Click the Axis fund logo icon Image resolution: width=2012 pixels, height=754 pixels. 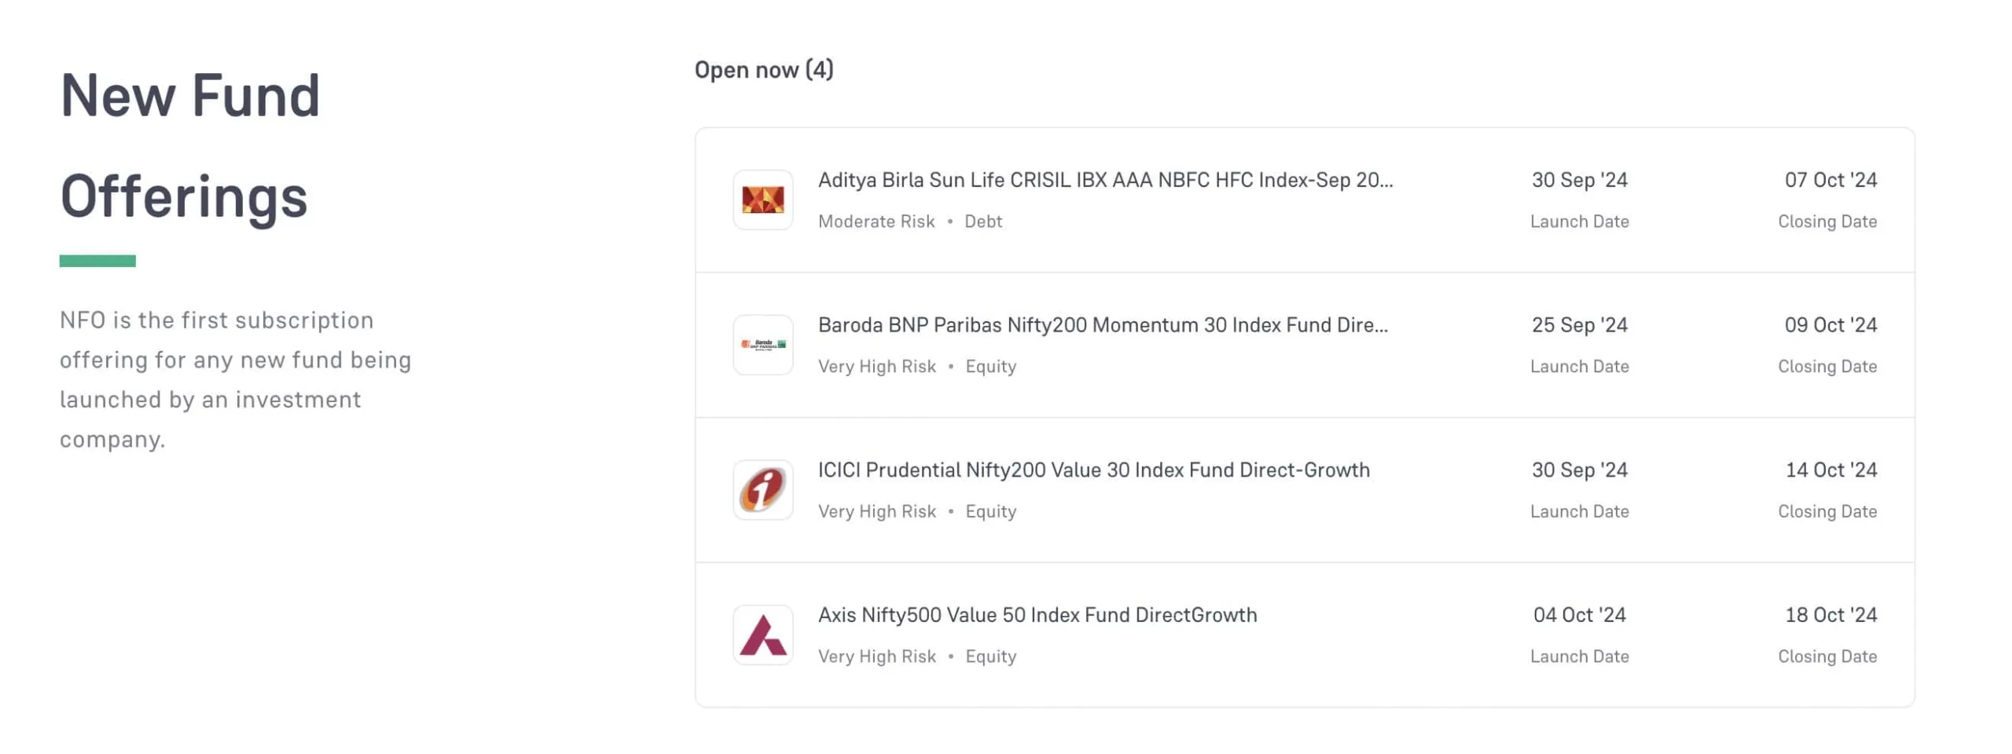762,635
